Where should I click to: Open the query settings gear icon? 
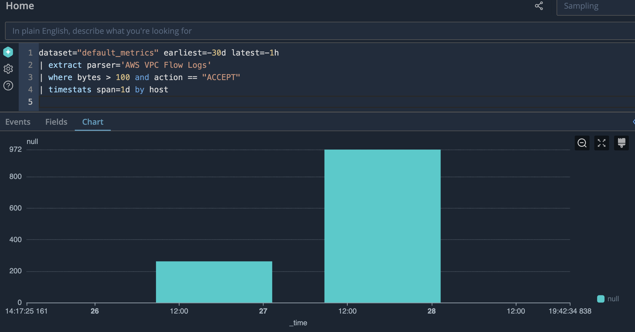point(8,69)
